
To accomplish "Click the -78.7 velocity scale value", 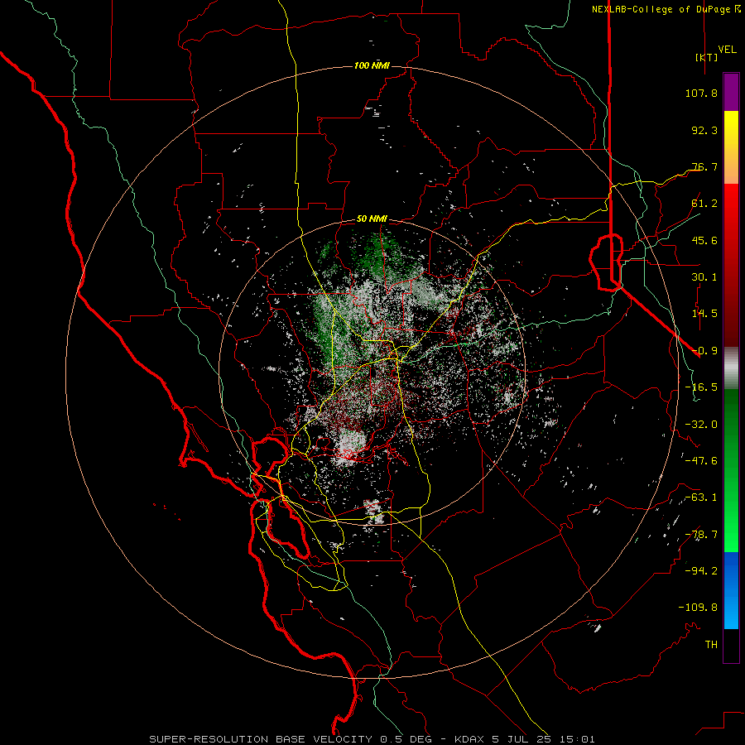I will [x=701, y=535].
